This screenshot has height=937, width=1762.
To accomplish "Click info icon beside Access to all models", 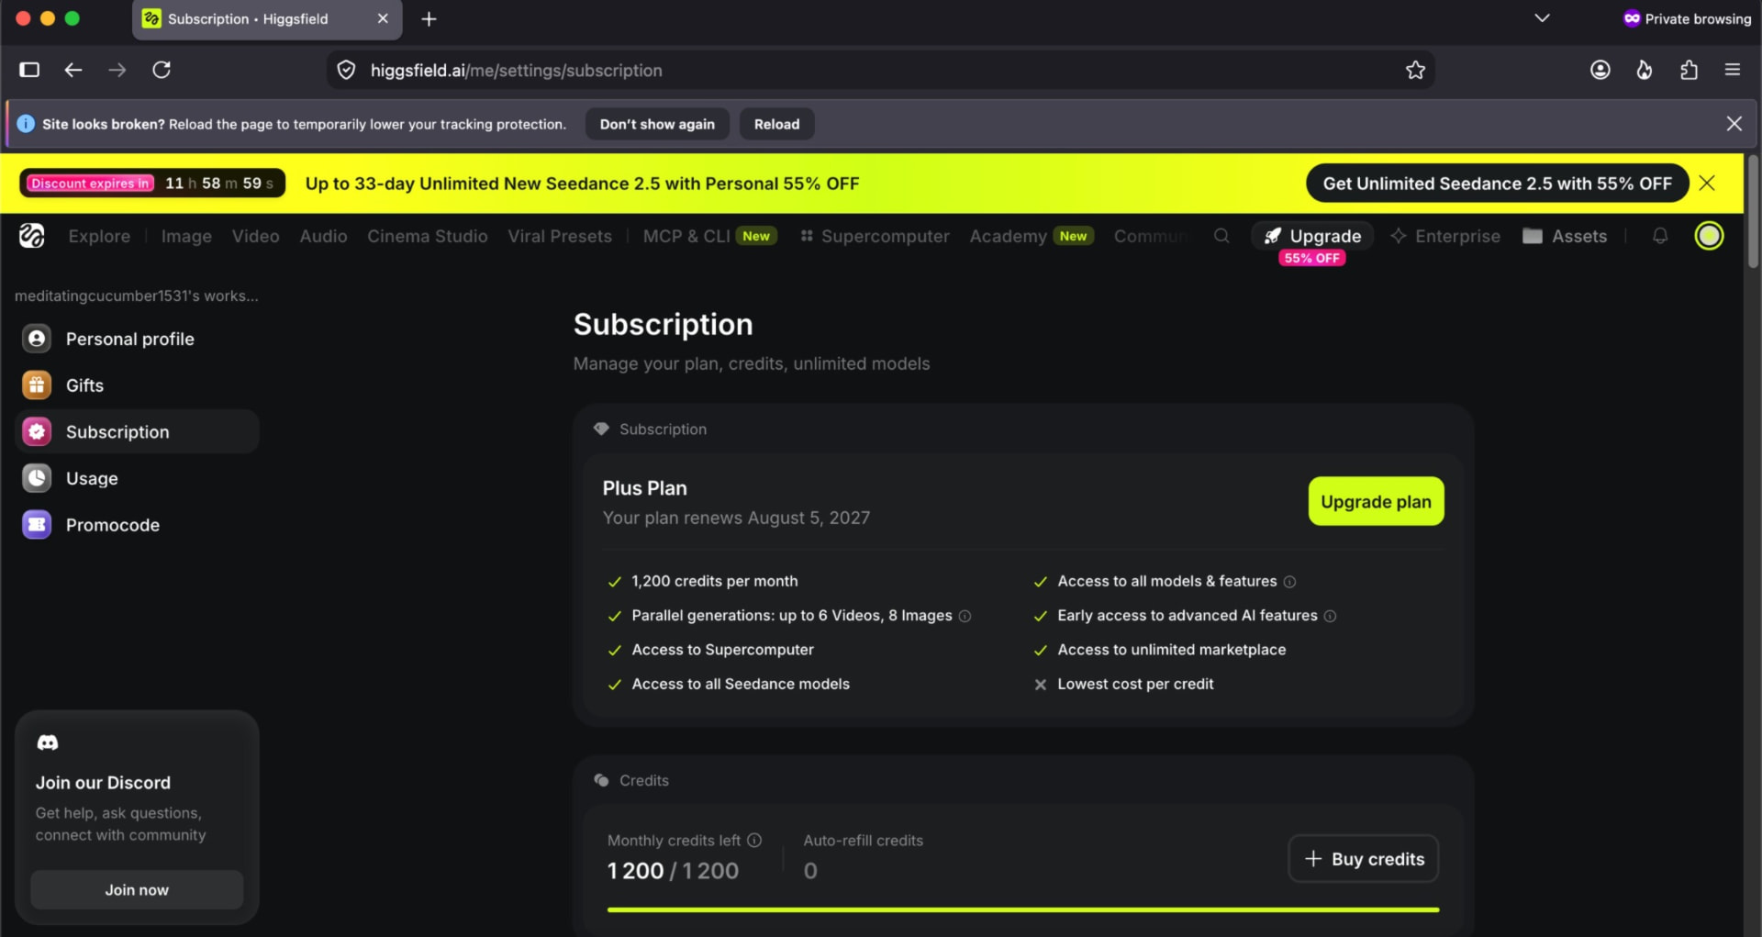I will pos(1289,582).
